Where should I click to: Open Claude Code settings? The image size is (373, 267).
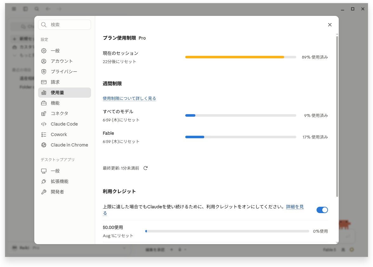(x=64, y=124)
